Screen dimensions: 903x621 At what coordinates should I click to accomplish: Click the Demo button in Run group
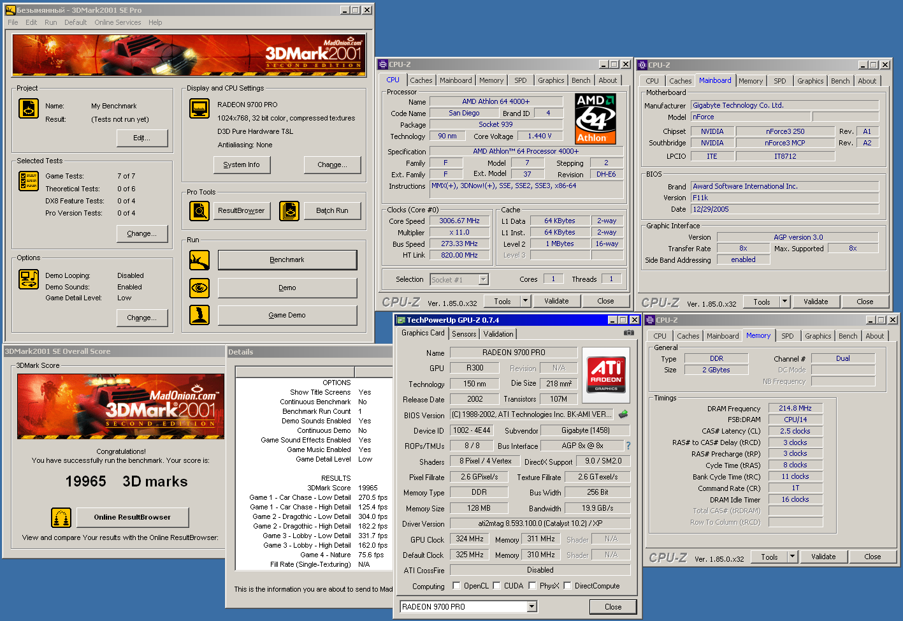[x=287, y=288]
